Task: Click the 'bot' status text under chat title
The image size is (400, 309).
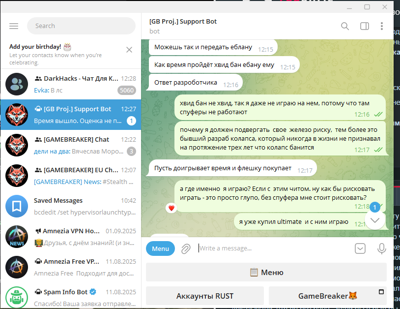Action: (154, 31)
